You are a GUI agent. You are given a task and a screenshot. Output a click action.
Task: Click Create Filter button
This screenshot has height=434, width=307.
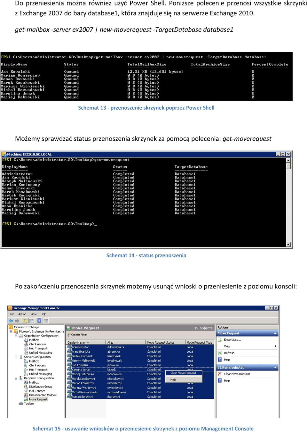pos(77,335)
